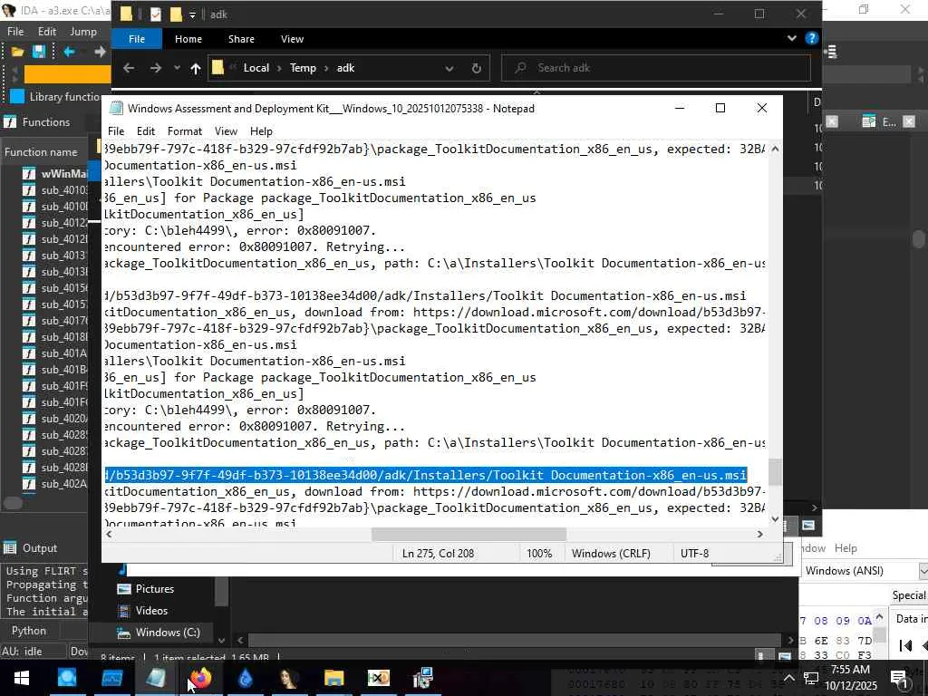This screenshot has width=928, height=696.
Task: Open IDA portrait icon on taskbar
Action: 289,678
